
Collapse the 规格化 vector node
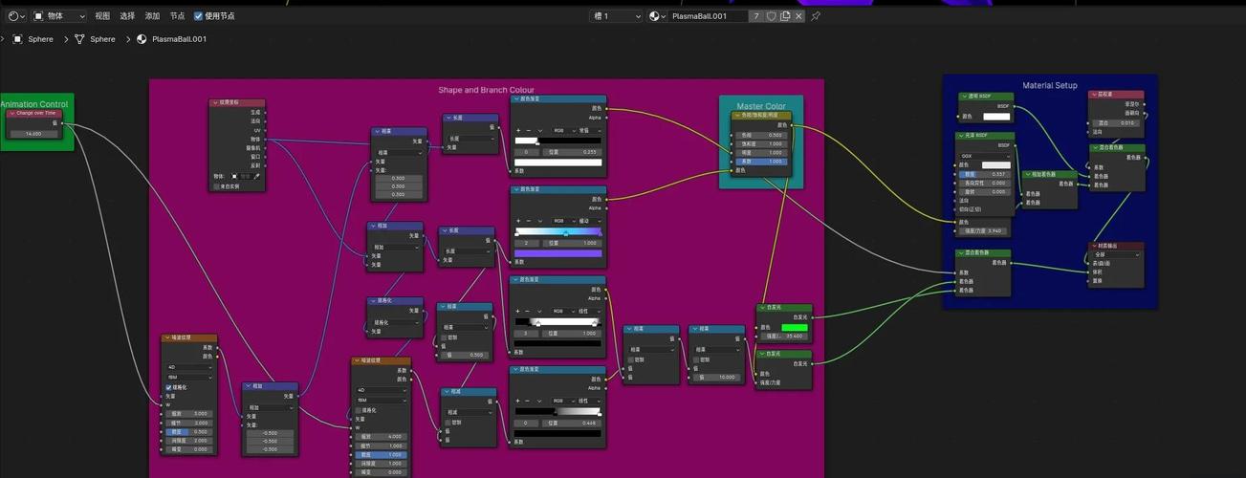[x=373, y=300]
